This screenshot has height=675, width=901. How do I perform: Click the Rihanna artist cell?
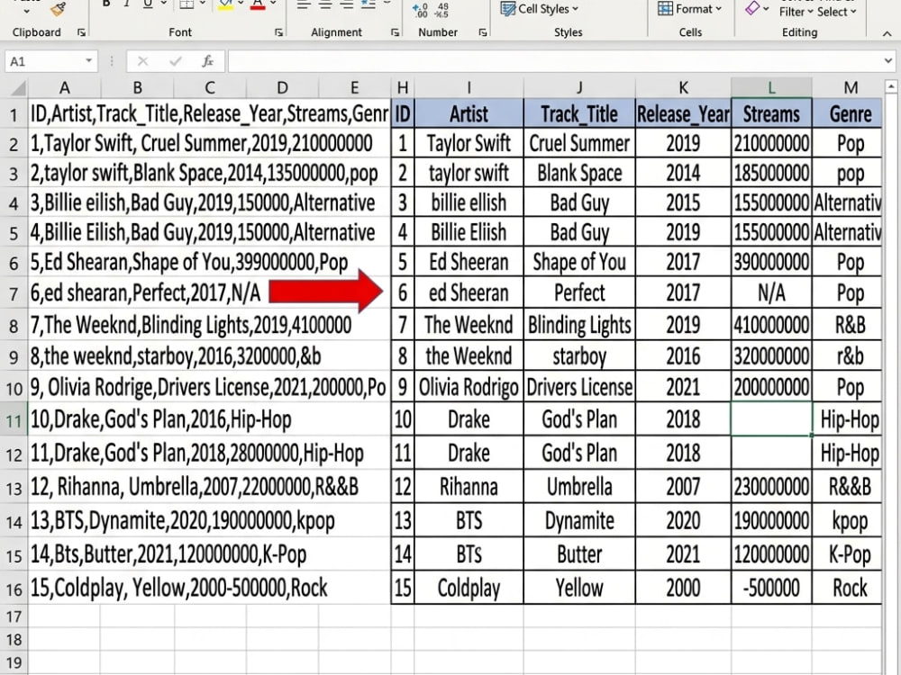click(x=469, y=487)
